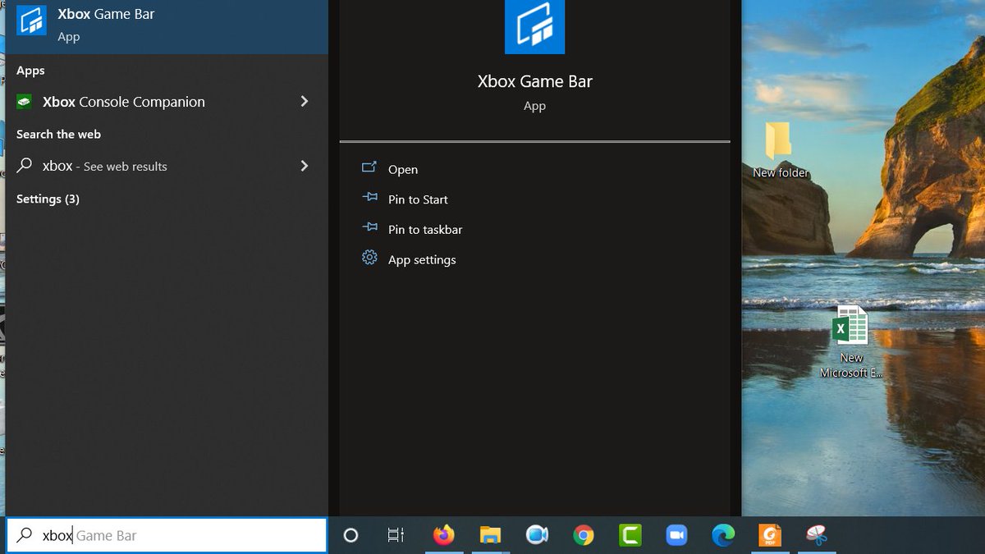Open File Explorer from taskbar
Screen dimensions: 985x554
[x=490, y=535]
